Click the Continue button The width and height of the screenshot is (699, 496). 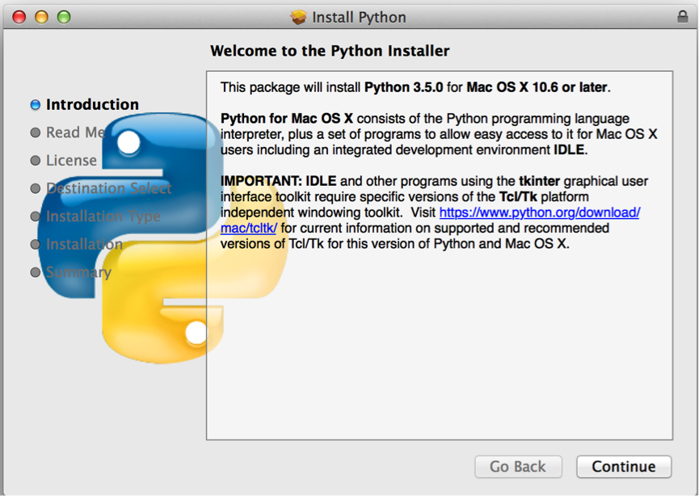click(624, 467)
